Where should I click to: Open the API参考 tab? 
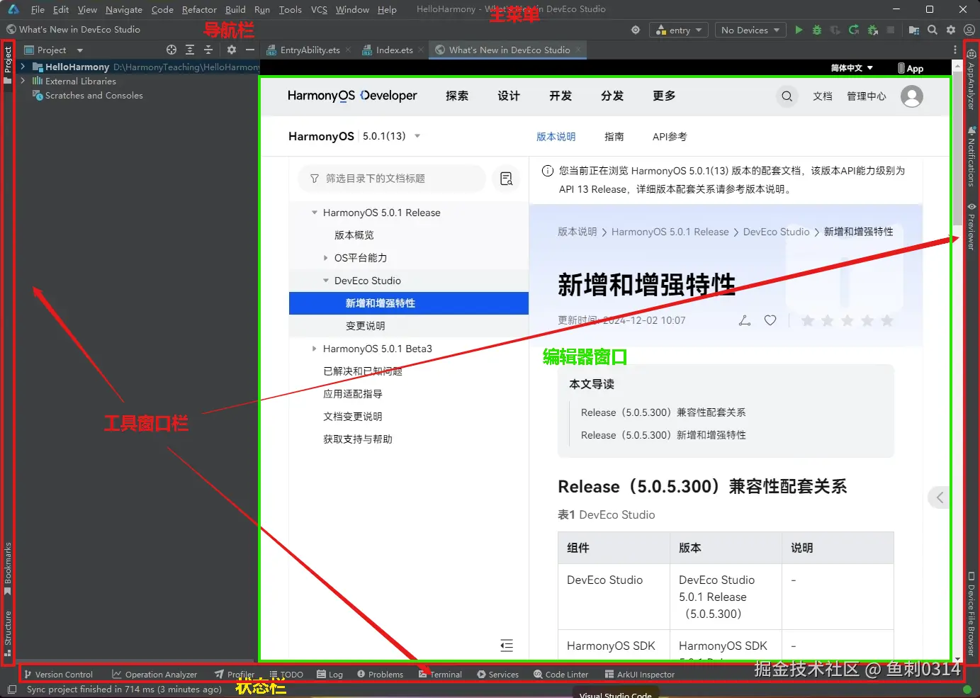[670, 137]
